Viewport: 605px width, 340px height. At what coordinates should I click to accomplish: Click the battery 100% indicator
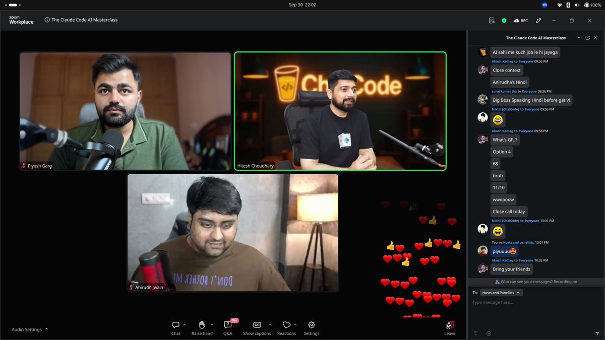point(592,5)
